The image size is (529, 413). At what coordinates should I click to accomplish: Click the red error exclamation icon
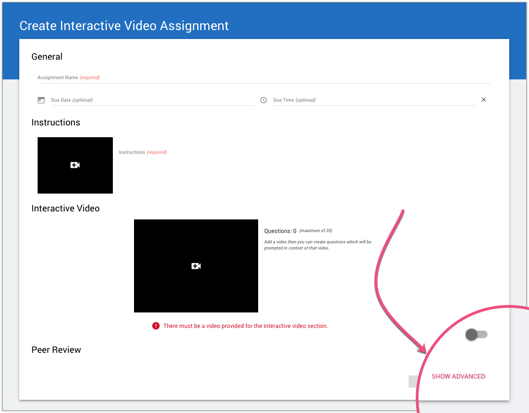(156, 326)
